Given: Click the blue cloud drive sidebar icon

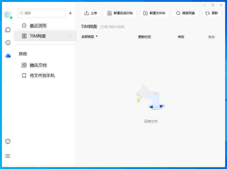Looking at the screenshot, I should (x=8, y=55).
